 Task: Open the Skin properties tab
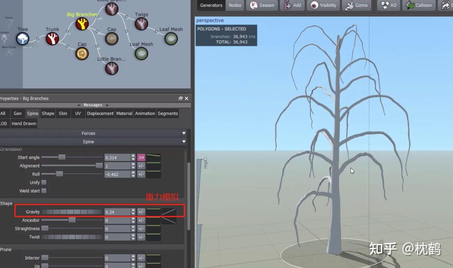click(x=63, y=113)
